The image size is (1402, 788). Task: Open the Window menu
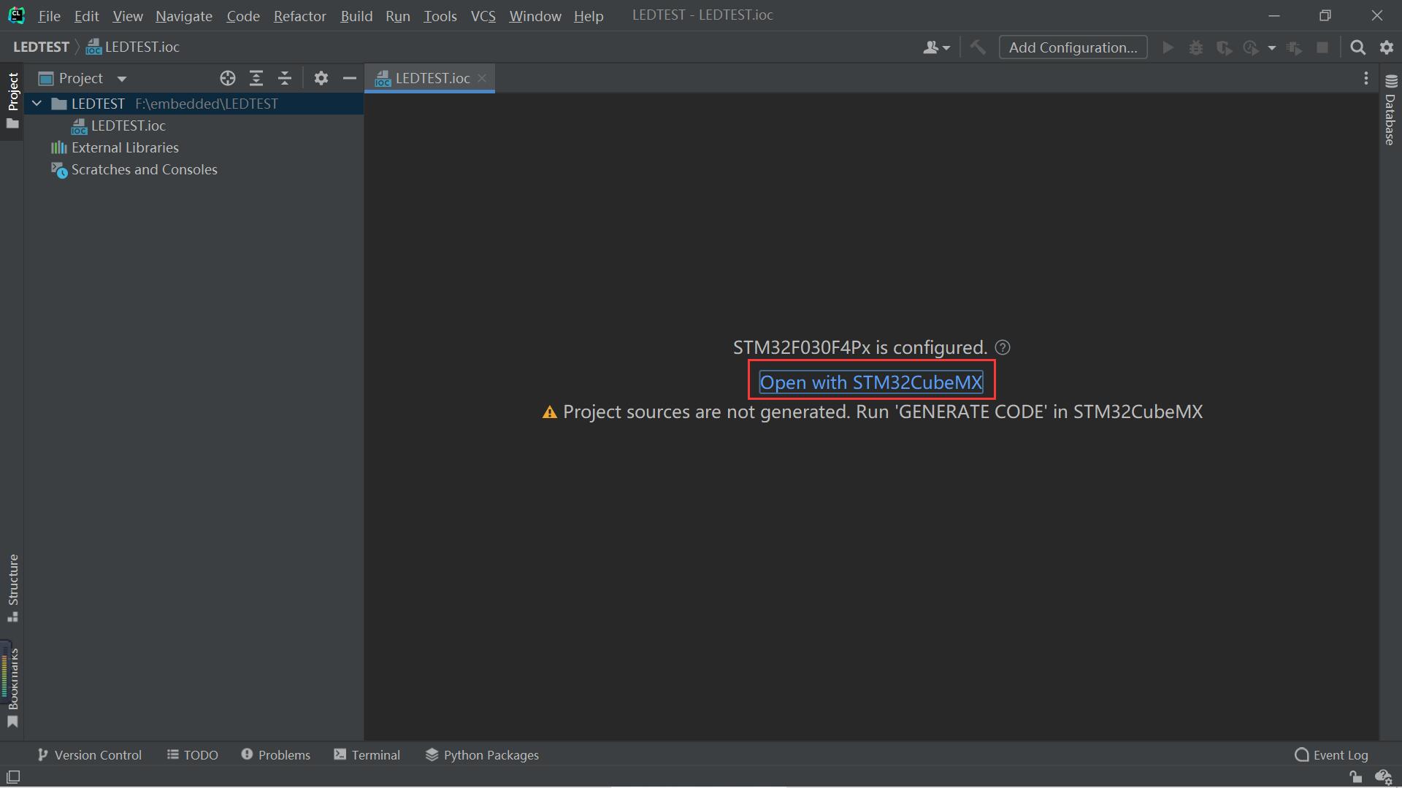pyautogui.click(x=535, y=16)
